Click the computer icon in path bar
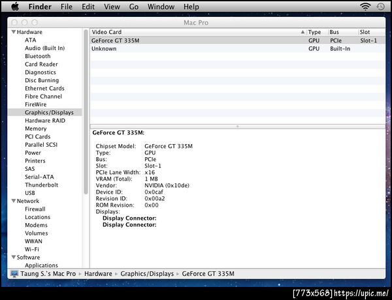This screenshot has height=300, width=392. (x=14, y=274)
